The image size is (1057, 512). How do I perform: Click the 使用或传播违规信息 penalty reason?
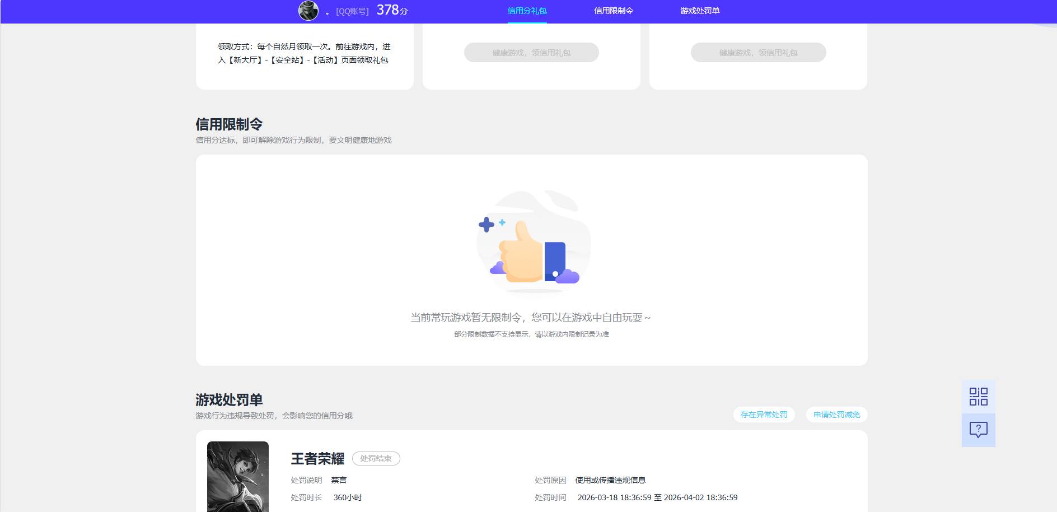(x=610, y=480)
